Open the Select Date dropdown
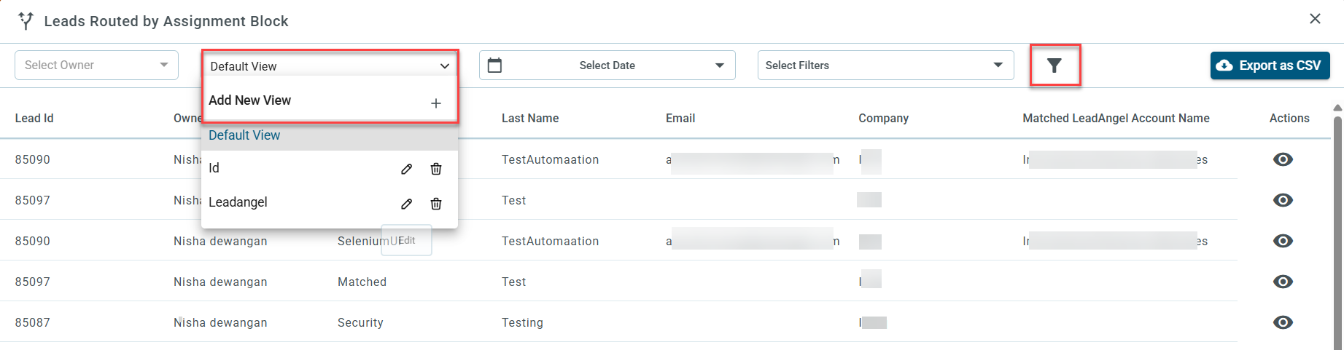This screenshot has height=350, width=1344. point(607,65)
